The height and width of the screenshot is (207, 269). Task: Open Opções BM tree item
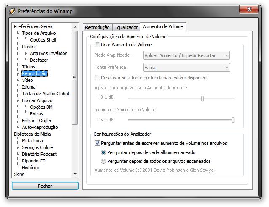coord(41,107)
